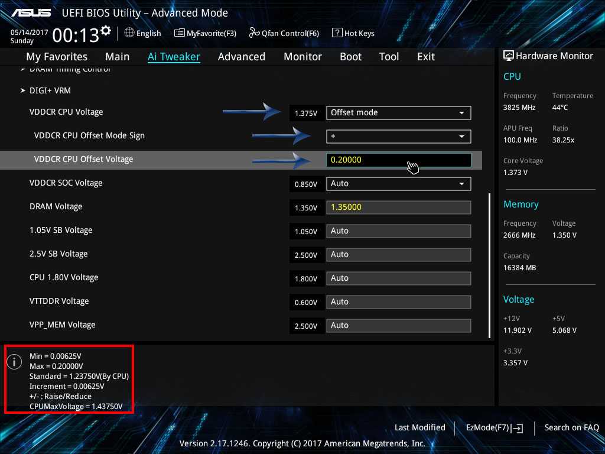
Task: Open VDDCR CPU Offset Mode Sign dropdown
Action: click(x=398, y=137)
